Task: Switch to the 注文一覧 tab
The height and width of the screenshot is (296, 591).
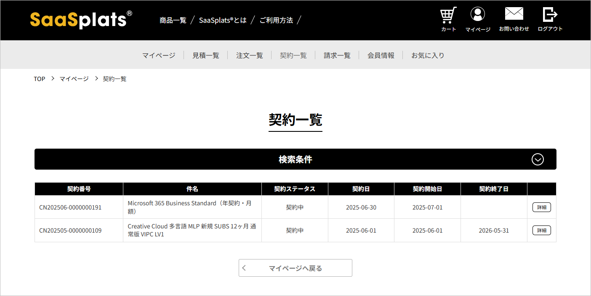Action: click(x=250, y=55)
